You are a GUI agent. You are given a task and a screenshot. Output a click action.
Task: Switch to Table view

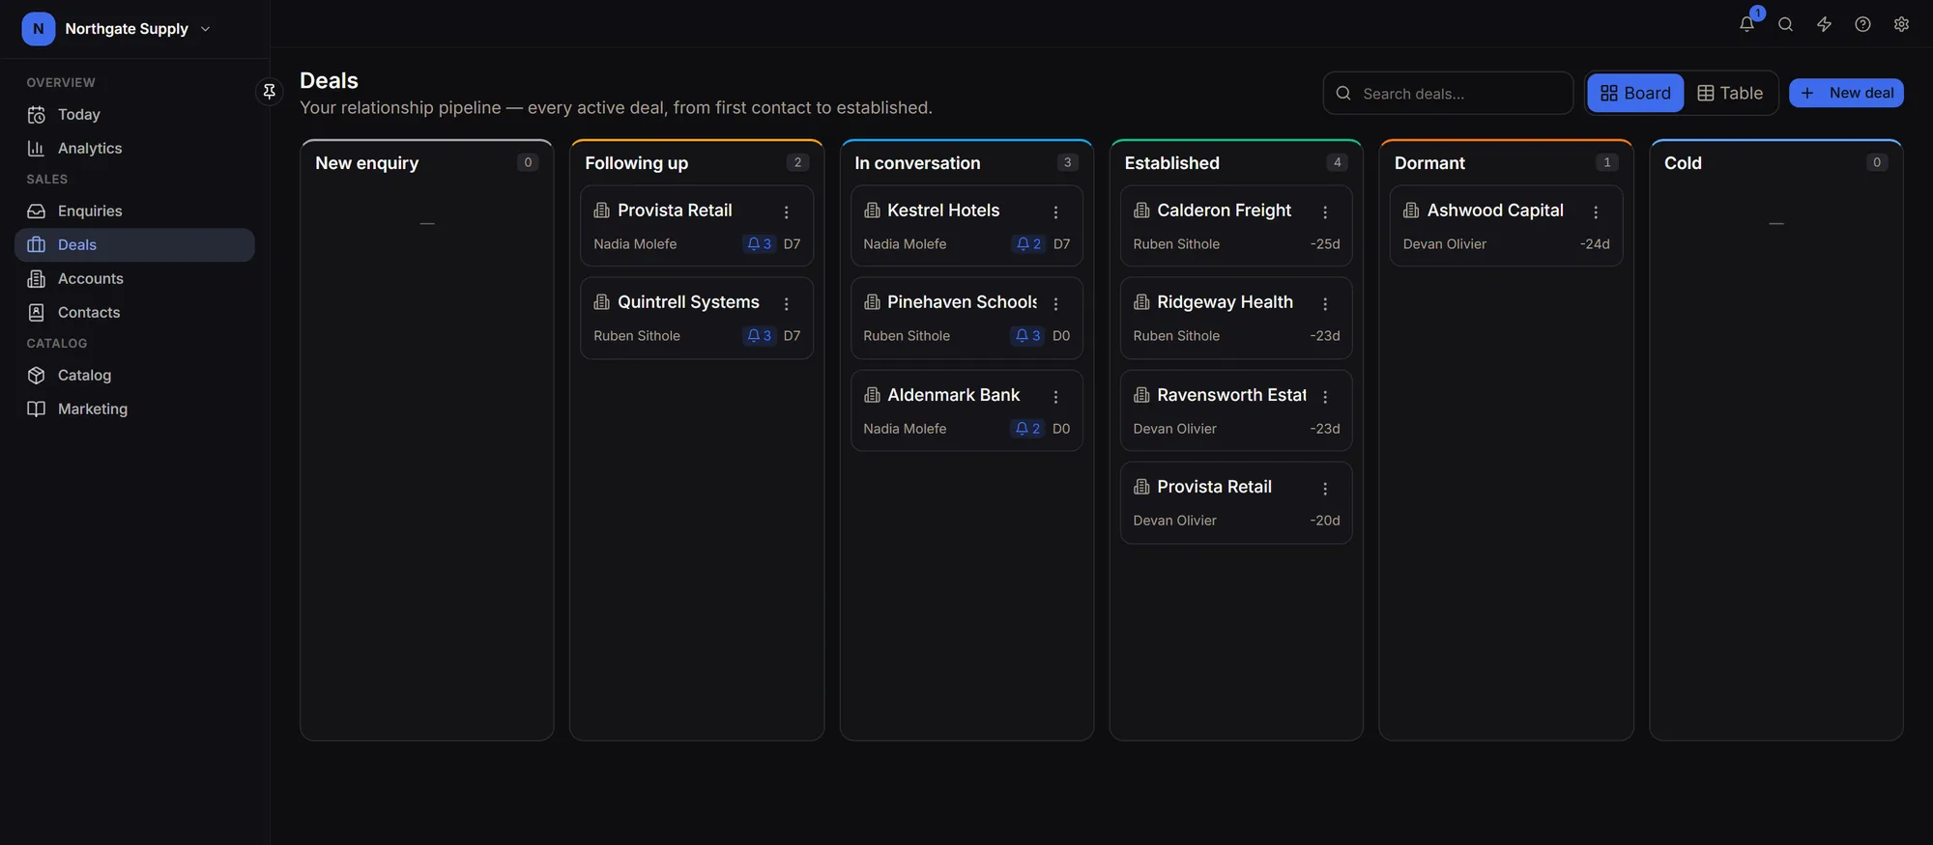click(x=1730, y=93)
